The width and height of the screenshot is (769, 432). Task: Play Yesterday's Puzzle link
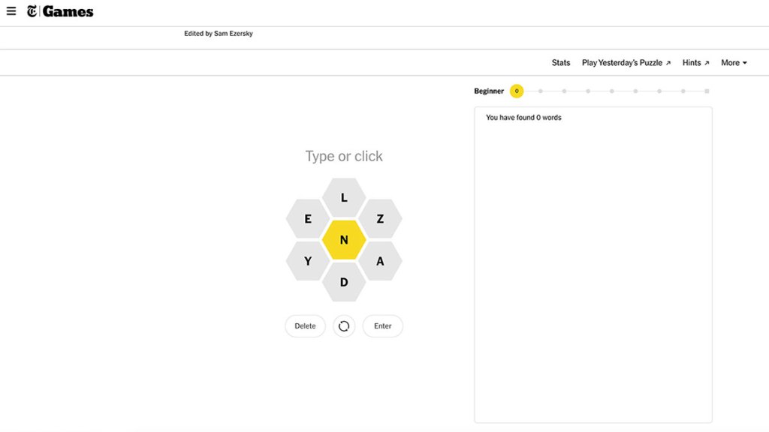coord(626,63)
